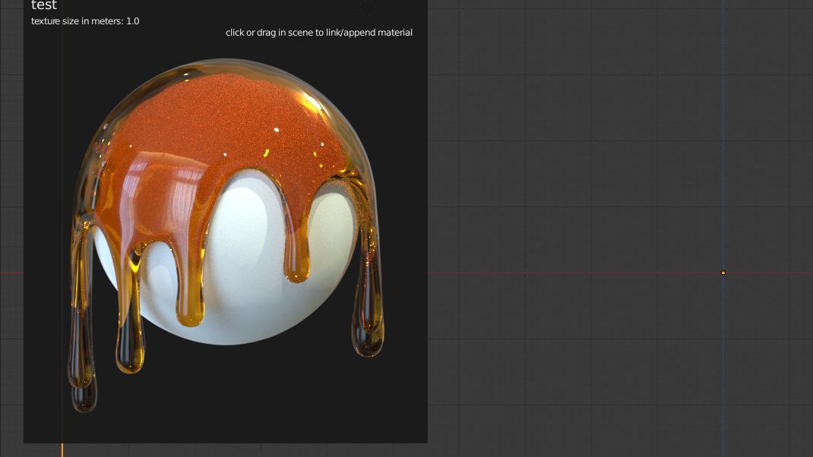813x457 pixels.
Task: Click the honey material preview thumbnail
Action: [226, 236]
